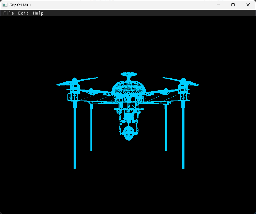256x214 pixels.
Task: Close the GripXel MK 1 window
Action: tap(248, 5)
